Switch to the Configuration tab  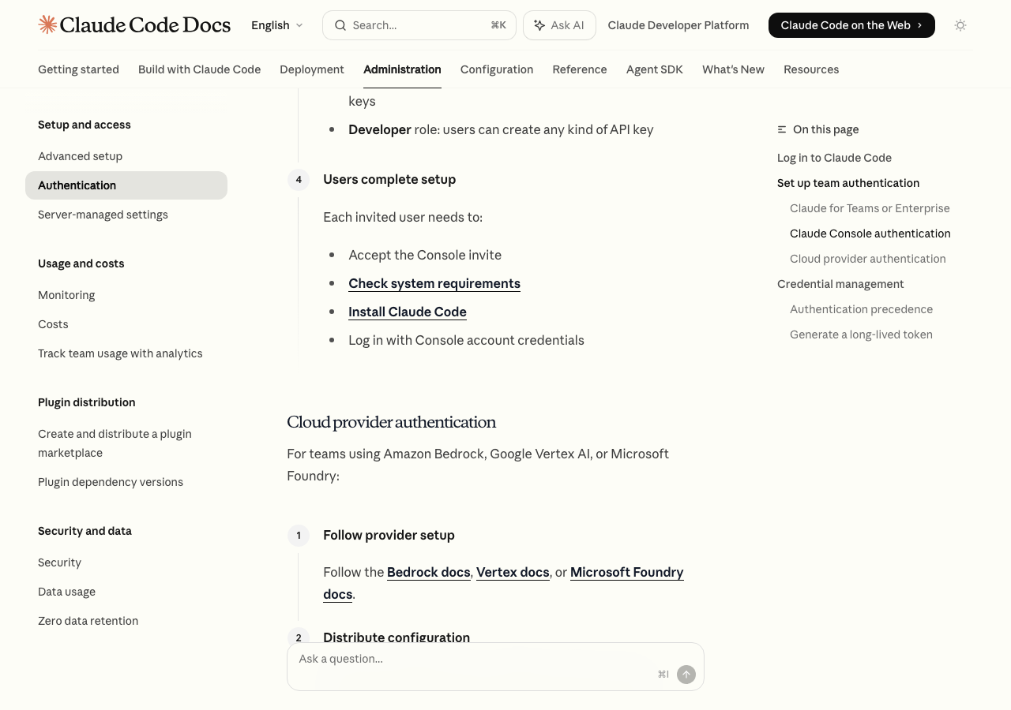coord(496,69)
